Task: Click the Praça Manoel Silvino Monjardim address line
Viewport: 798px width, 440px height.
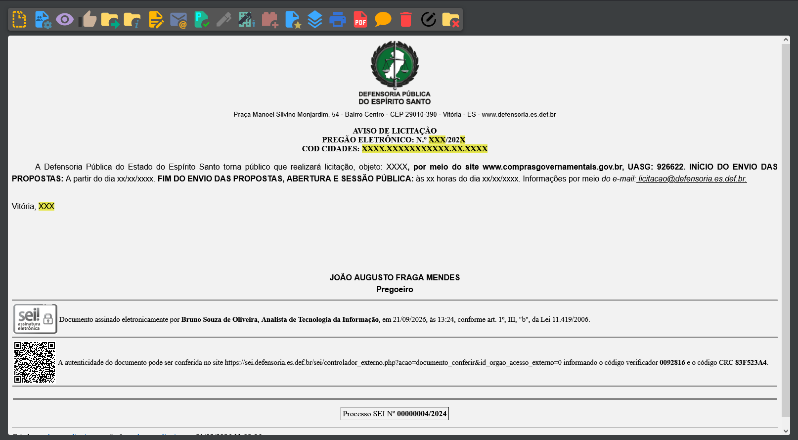Action: tap(395, 114)
